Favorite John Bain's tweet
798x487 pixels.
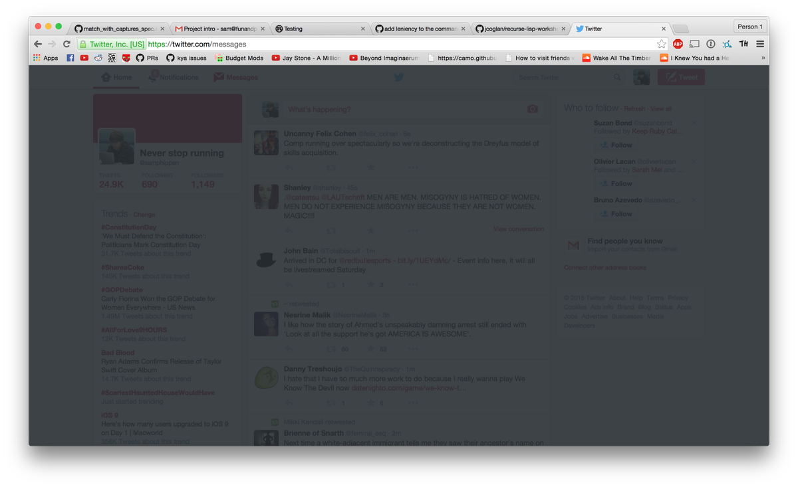(370, 285)
